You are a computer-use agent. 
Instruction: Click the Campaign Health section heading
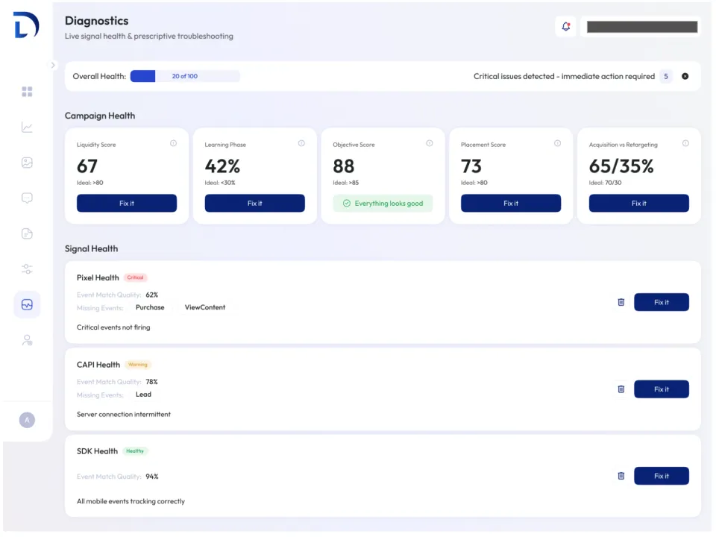[100, 116]
